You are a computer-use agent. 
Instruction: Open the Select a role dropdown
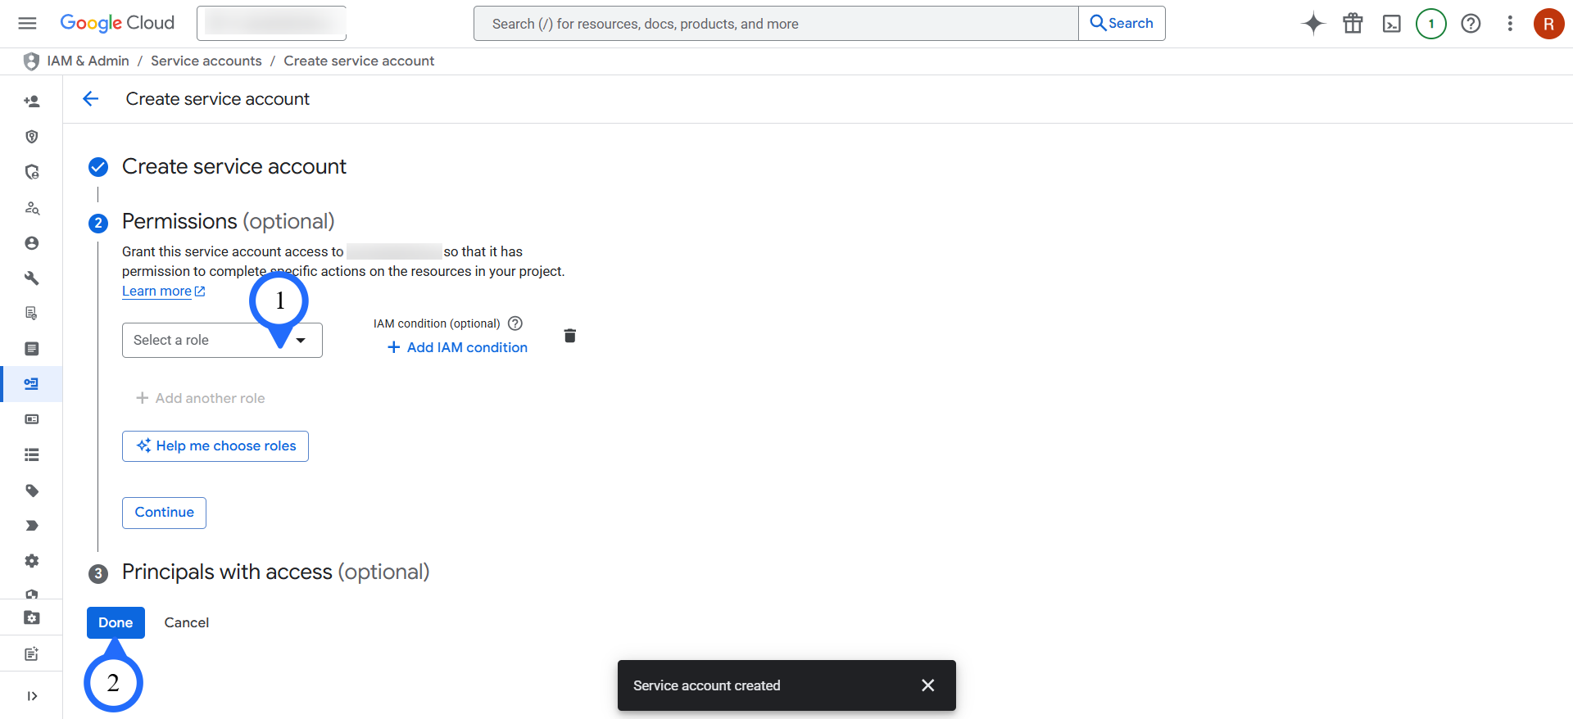(221, 341)
